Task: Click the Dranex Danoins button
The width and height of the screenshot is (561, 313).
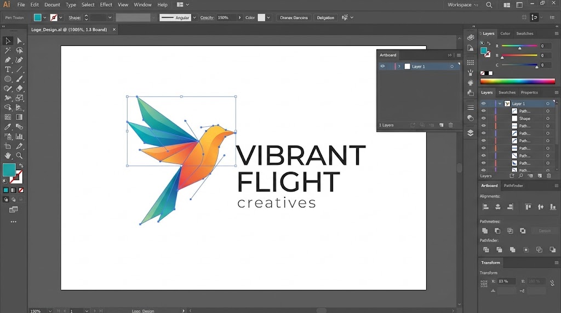Action: point(294,18)
